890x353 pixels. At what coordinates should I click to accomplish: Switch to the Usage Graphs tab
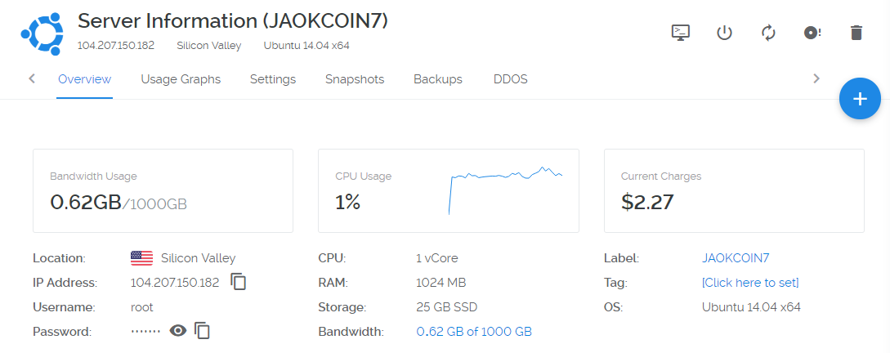click(181, 79)
